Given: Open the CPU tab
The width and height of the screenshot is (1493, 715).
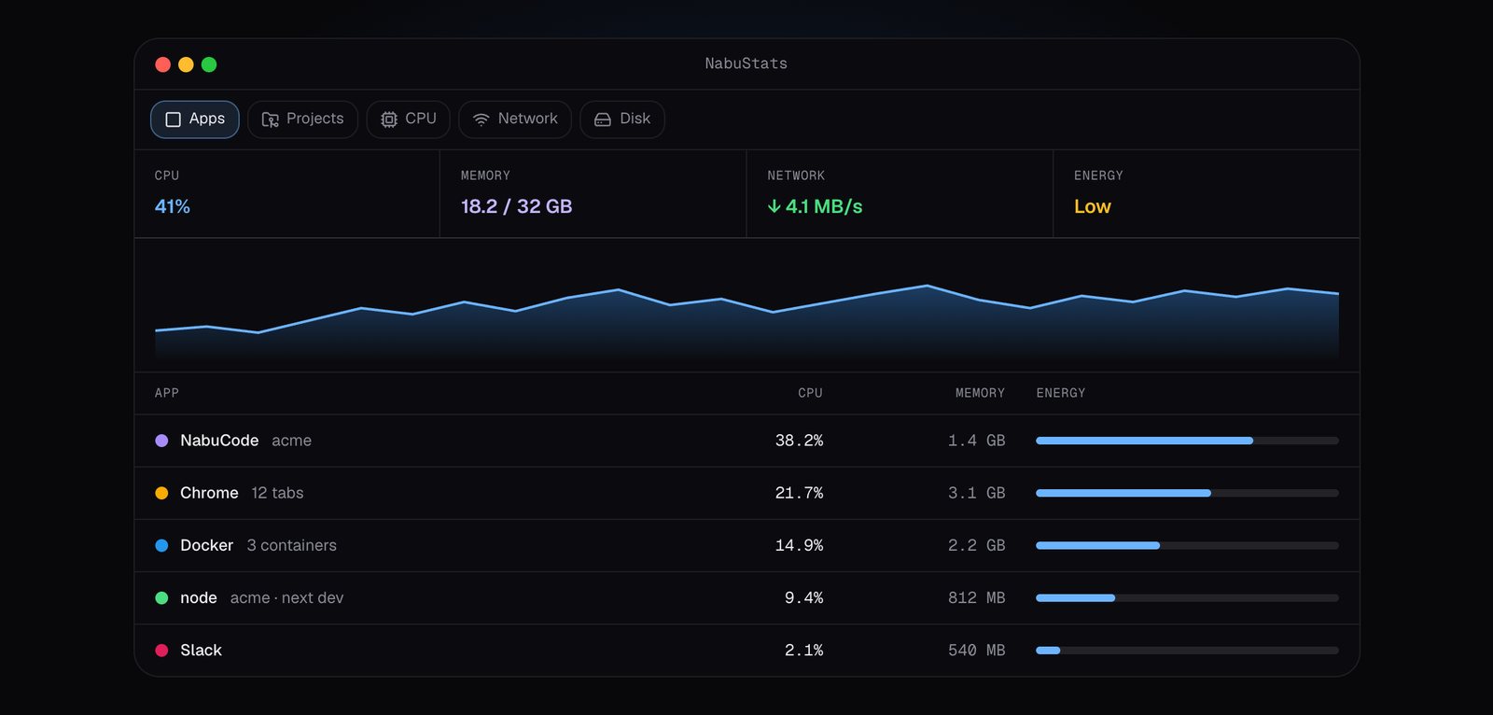Looking at the screenshot, I should coord(409,119).
